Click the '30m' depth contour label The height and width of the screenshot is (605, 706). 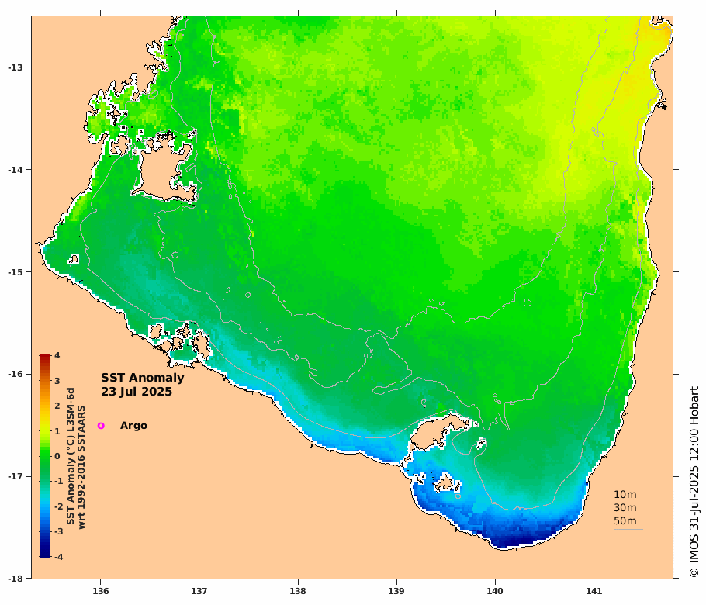click(x=625, y=508)
